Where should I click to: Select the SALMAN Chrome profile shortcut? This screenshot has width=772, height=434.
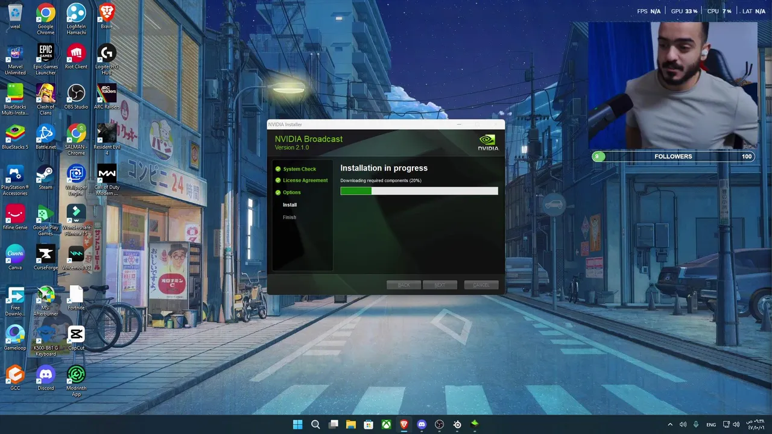click(x=76, y=140)
